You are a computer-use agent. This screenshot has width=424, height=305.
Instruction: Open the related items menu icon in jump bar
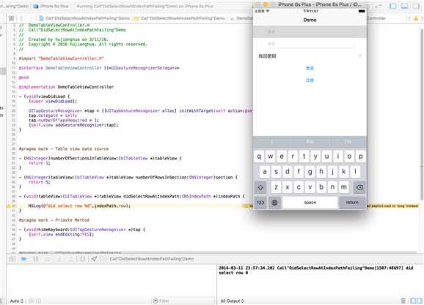pyautogui.click(x=11, y=18)
